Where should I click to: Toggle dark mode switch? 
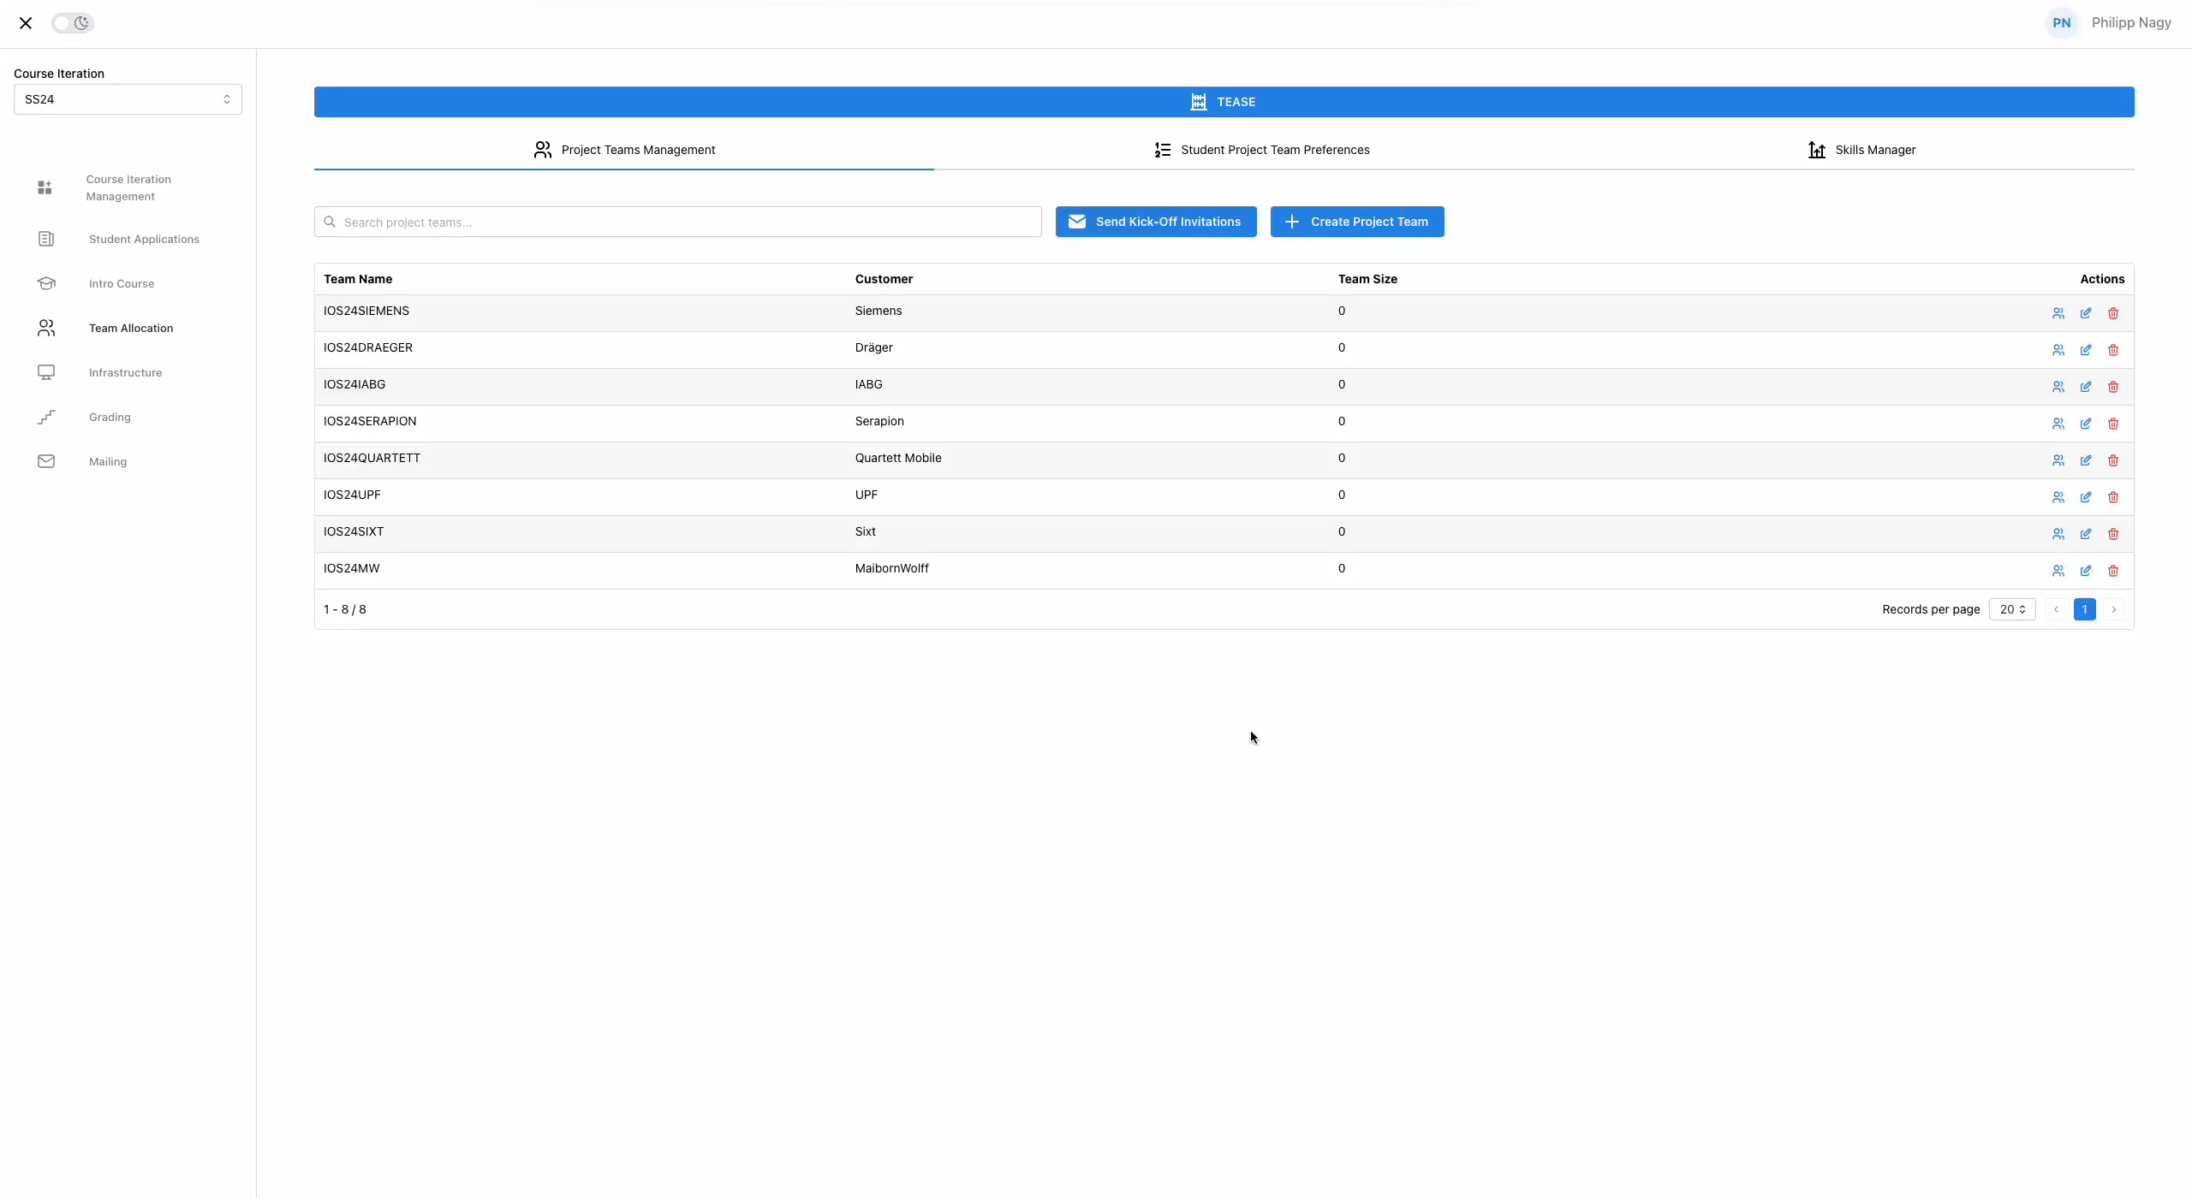73,23
